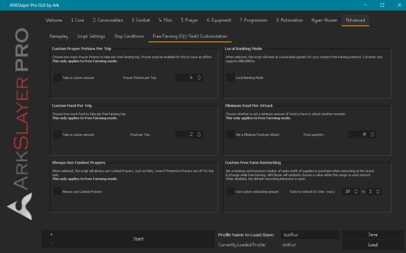Click the minus (-) button beside Start

coord(51,243)
